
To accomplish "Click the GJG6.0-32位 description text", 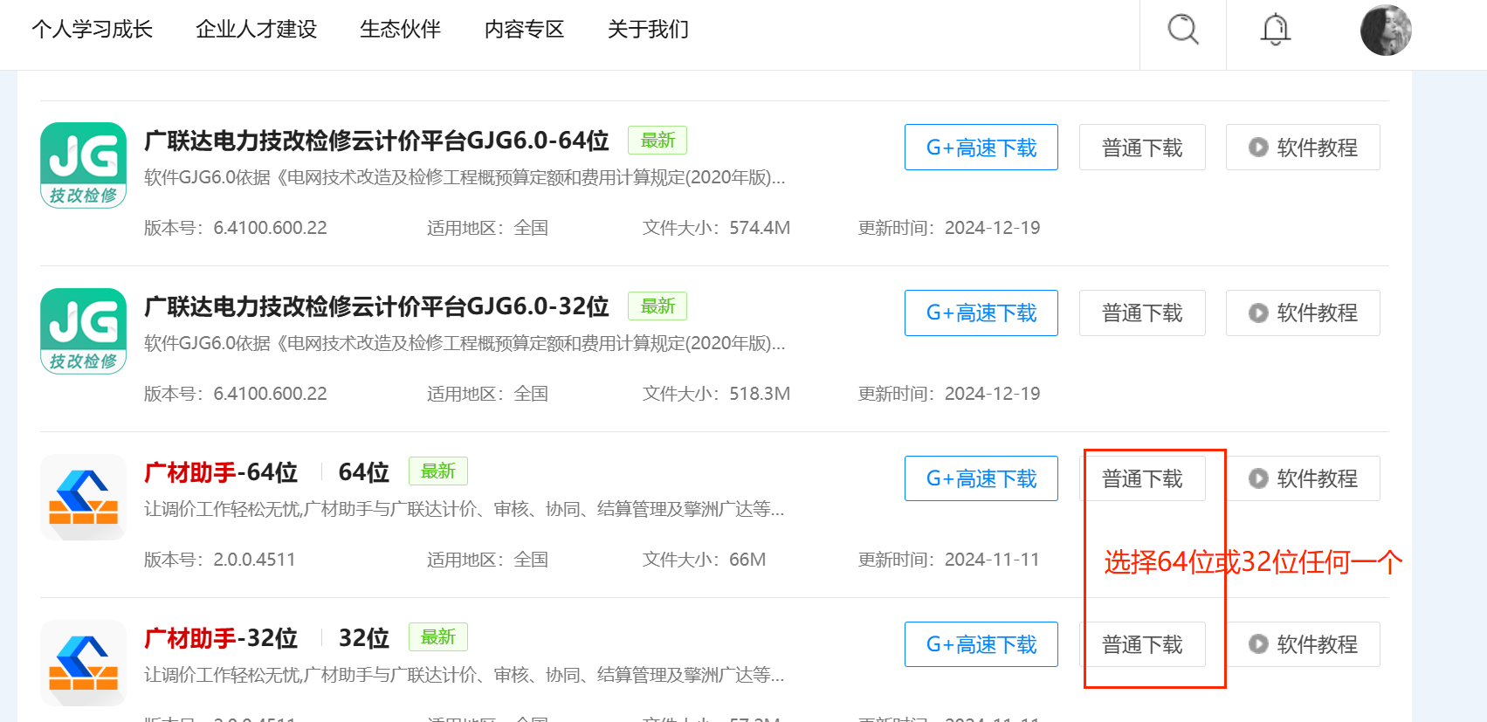I will point(465,343).
